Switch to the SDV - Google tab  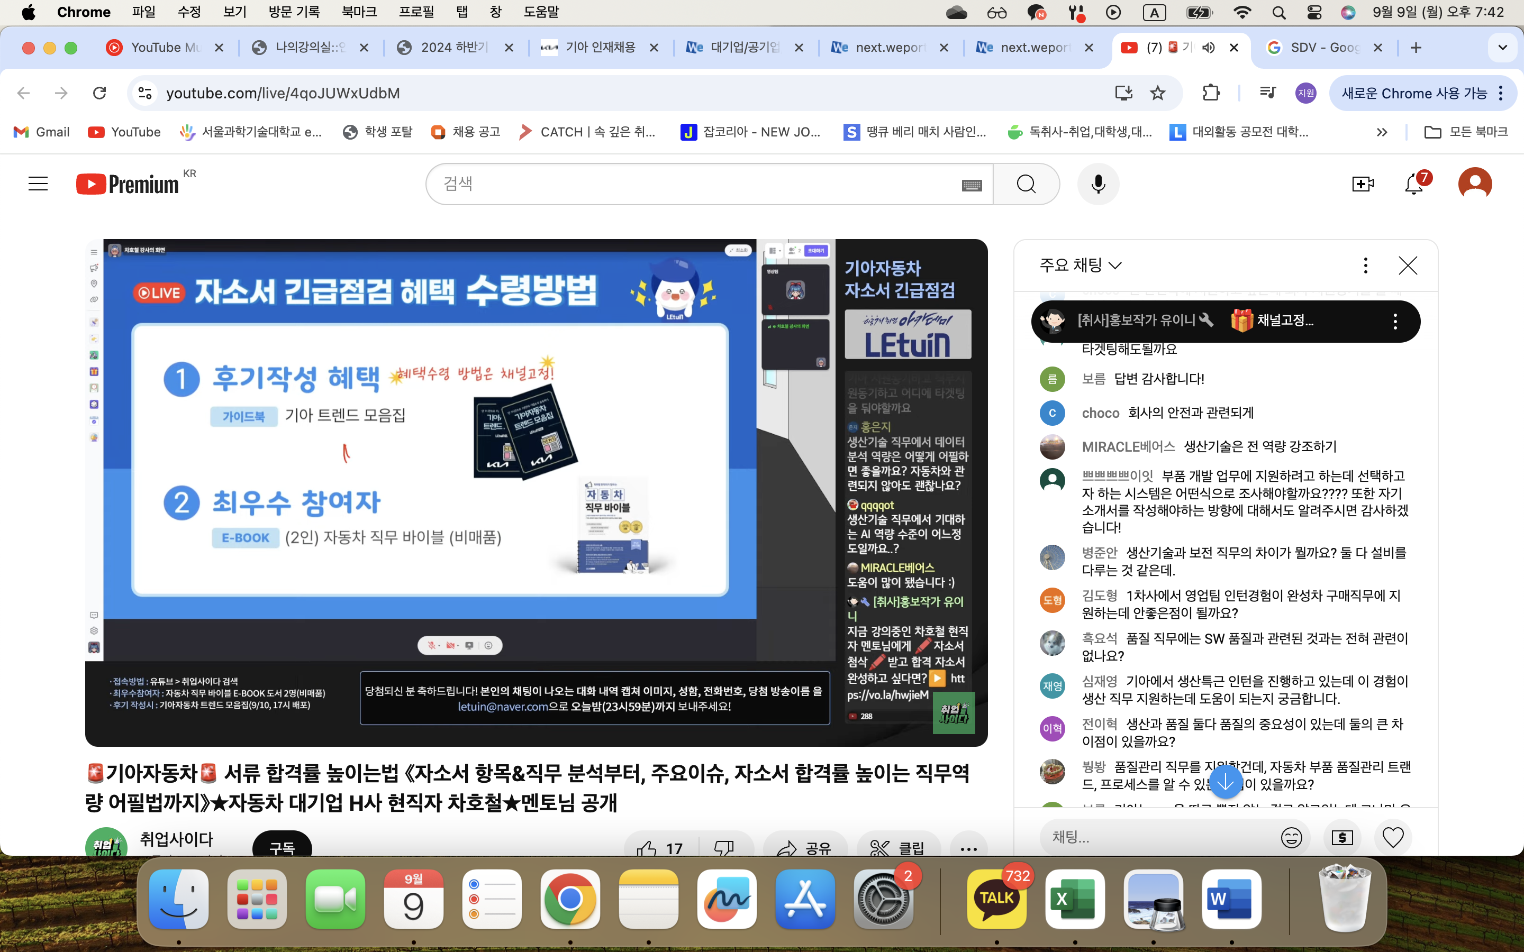tap(1325, 48)
